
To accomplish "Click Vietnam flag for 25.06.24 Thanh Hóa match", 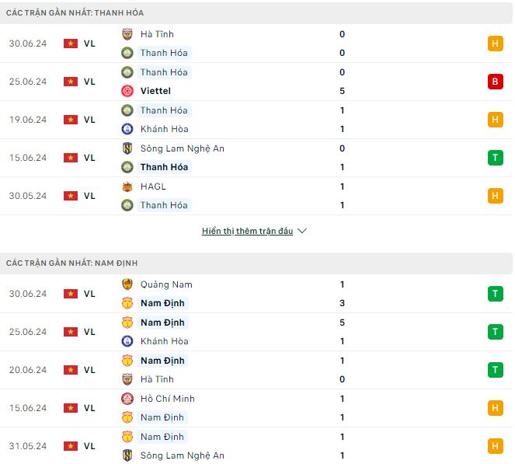I will 71,82.
